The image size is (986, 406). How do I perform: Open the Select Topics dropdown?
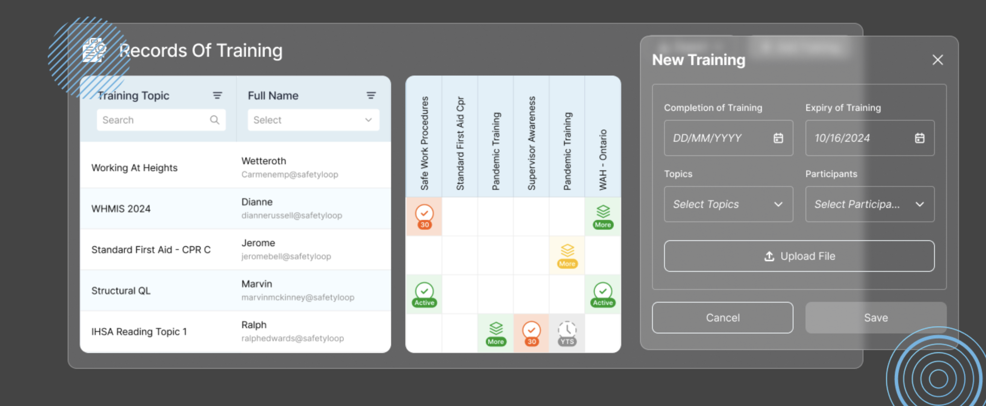(728, 205)
